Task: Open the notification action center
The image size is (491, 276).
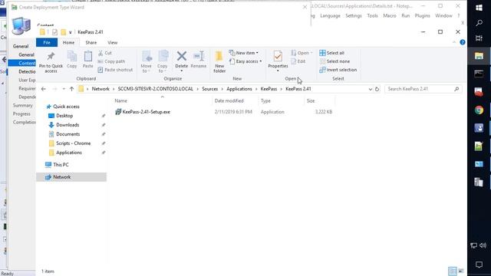Action: [x=479, y=264]
